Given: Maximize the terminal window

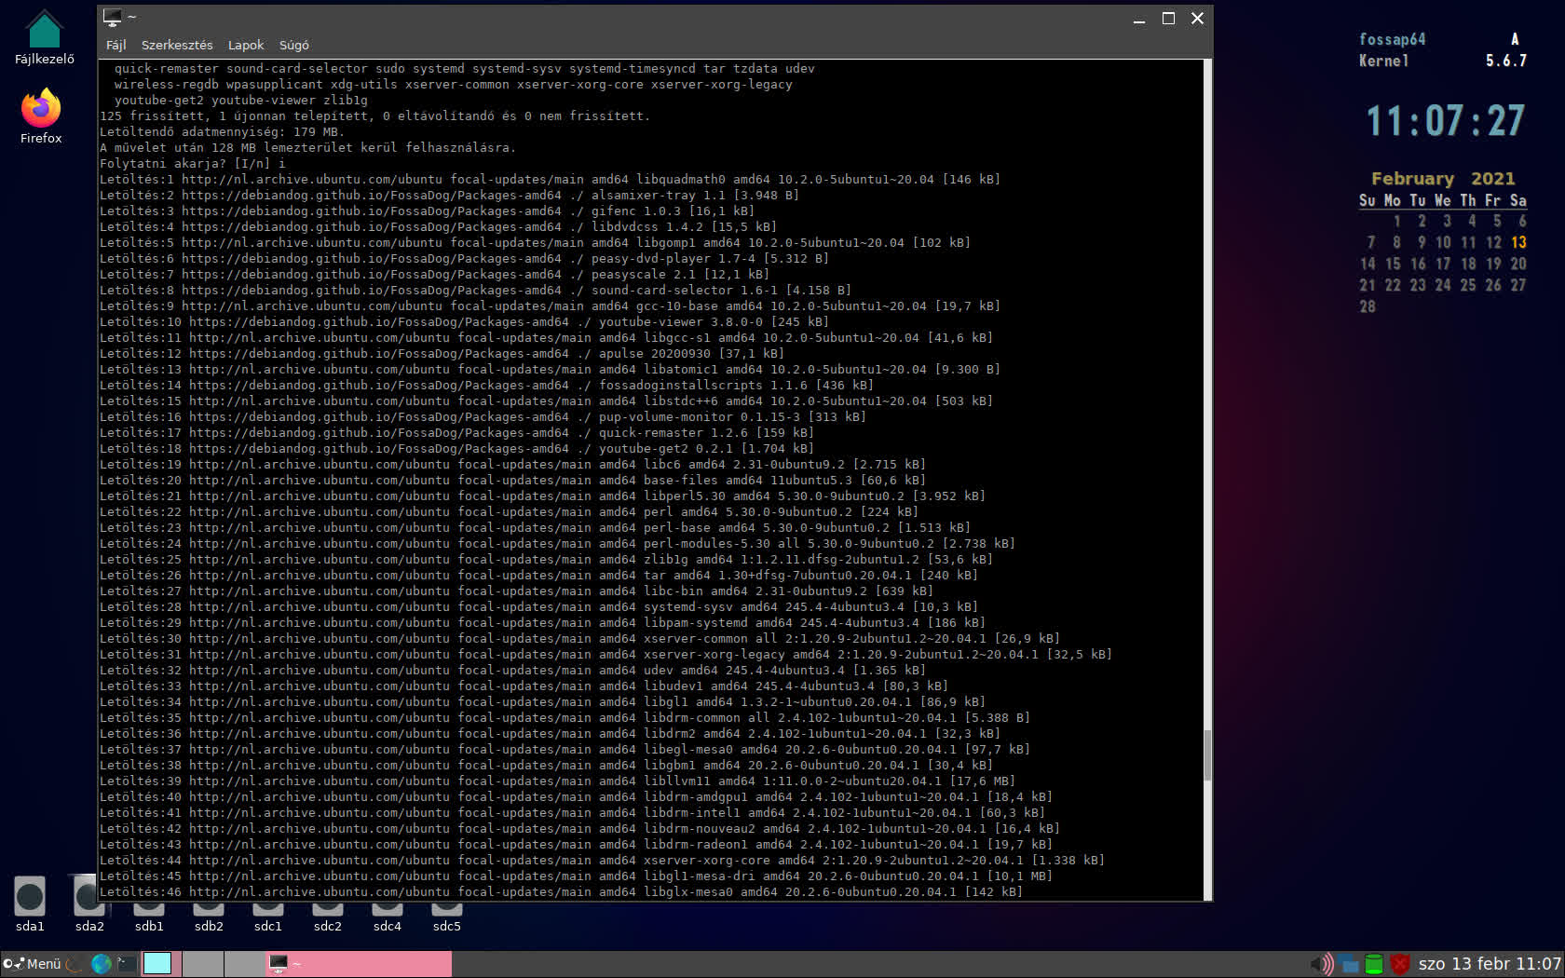Looking at the screenshot, I should 1168,19.
